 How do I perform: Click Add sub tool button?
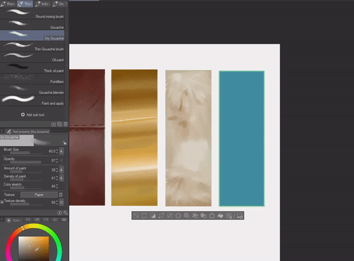[32, 115]
